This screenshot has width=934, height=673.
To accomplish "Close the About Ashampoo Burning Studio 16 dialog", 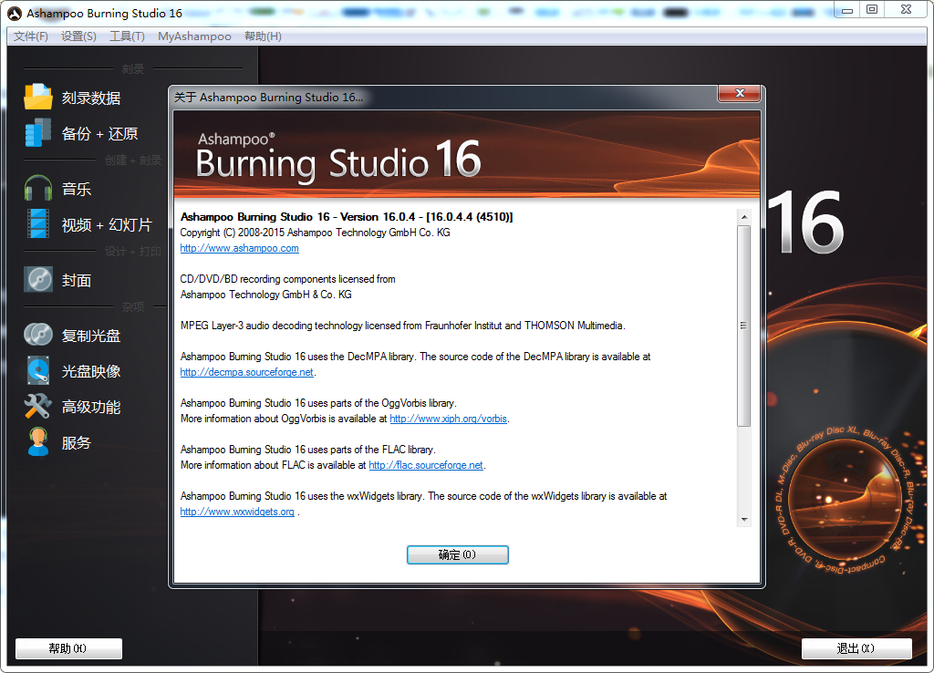I will [739, 93].
